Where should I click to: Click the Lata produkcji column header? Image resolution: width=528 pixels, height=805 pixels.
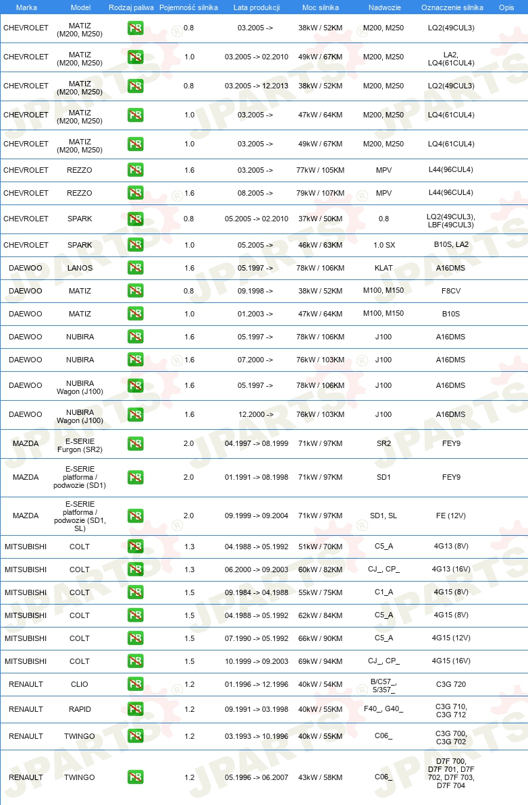coord(257,7)
